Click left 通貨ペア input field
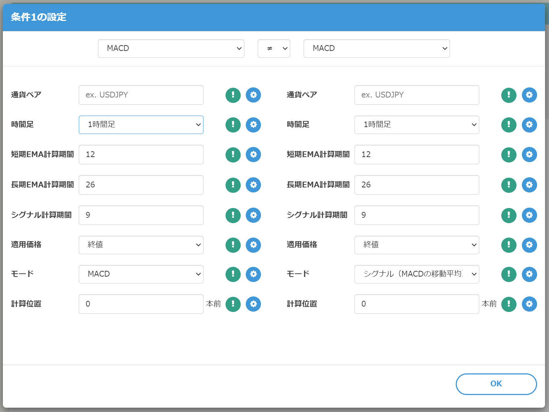 (x=141, y=95)
